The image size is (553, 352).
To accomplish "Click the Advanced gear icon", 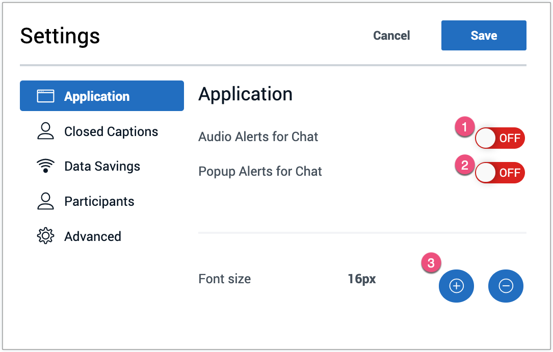I will coord(46,236).
